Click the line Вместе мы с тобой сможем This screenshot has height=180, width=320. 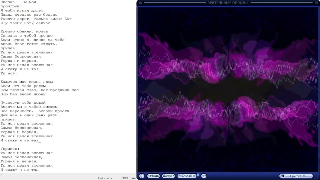point(29,107)
